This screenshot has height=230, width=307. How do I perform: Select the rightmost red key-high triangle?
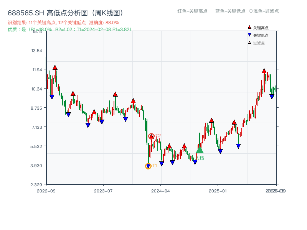pos(264,71)
